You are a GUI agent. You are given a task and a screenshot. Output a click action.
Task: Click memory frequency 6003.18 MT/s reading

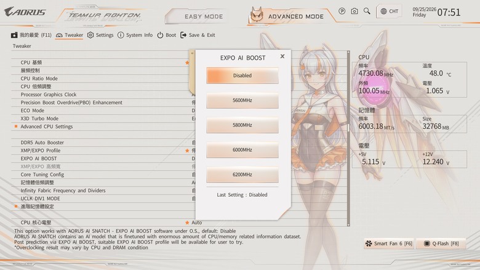point(376,126)
